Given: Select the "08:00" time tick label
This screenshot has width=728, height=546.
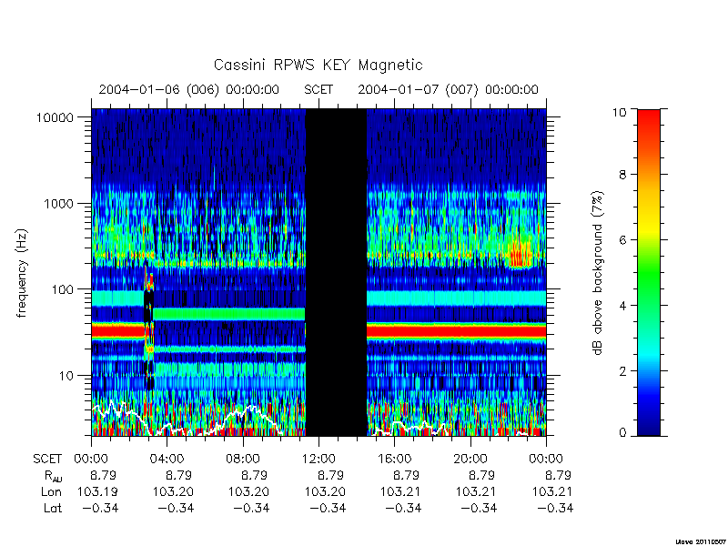Looking at the screenshot, I should [x=243, y=460].
